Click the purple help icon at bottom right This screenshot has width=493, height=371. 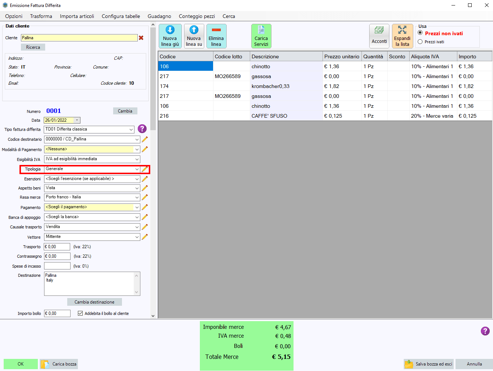tap(485, 331)
